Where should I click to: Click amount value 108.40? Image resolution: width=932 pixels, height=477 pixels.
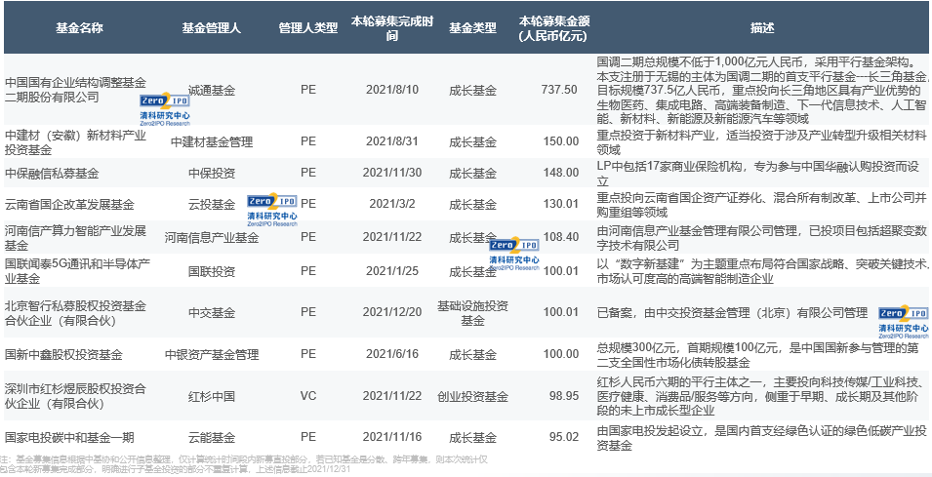point(560,238)
